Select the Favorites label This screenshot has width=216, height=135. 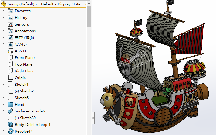(23, 11)
